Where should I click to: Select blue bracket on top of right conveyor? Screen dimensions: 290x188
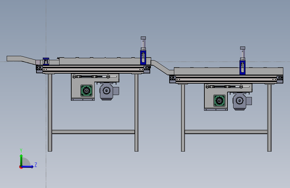point(243,68)
